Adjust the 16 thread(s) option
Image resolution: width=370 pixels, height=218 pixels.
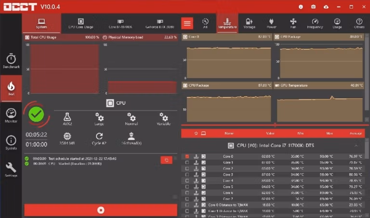click(131, 138)
